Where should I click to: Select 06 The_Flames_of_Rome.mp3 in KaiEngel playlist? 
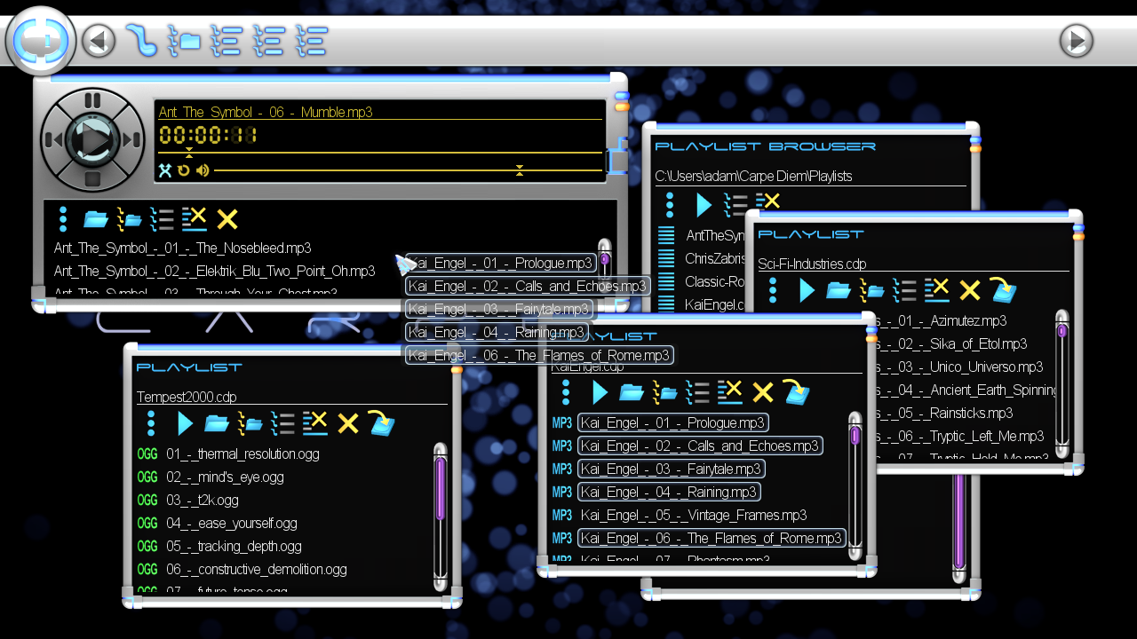[x=712, y=538]
